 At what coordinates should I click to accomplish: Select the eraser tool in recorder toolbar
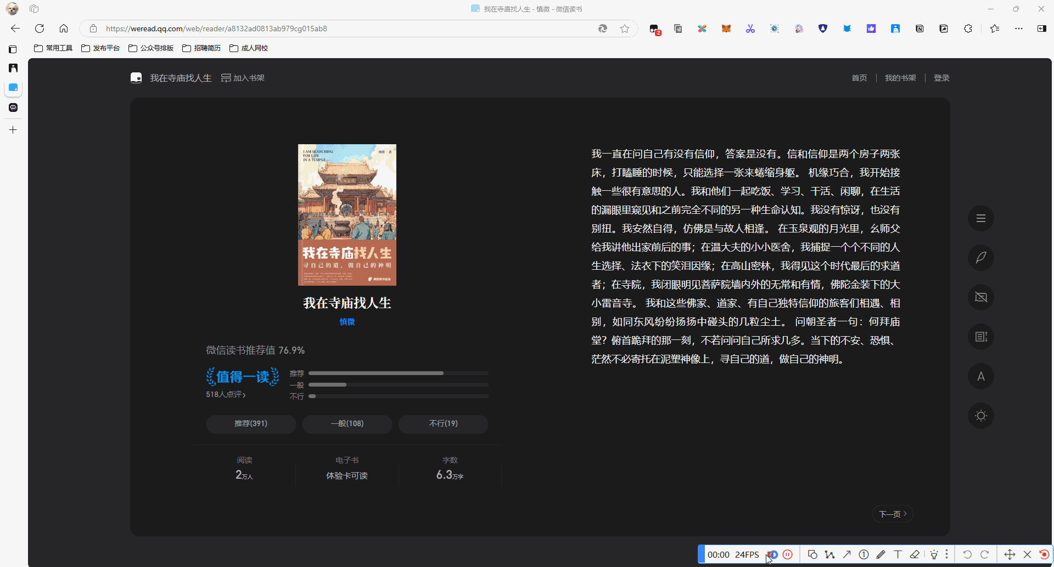(x=915, y=554)
